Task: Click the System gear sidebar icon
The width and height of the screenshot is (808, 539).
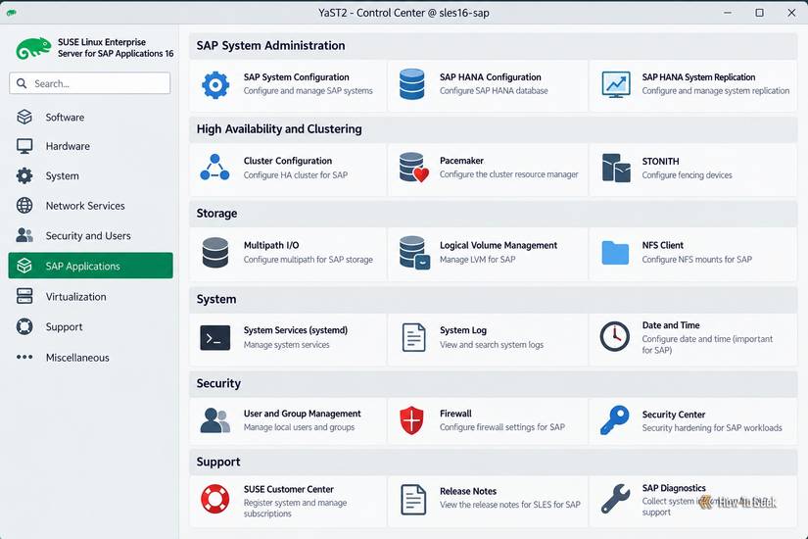Action: pos(24,175)
